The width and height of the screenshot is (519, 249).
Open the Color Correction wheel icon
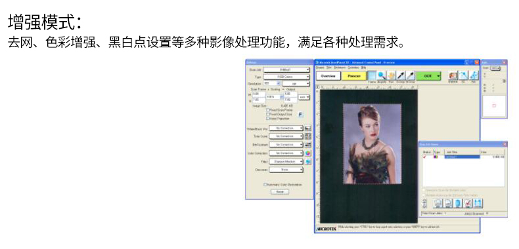coord(308,153)
